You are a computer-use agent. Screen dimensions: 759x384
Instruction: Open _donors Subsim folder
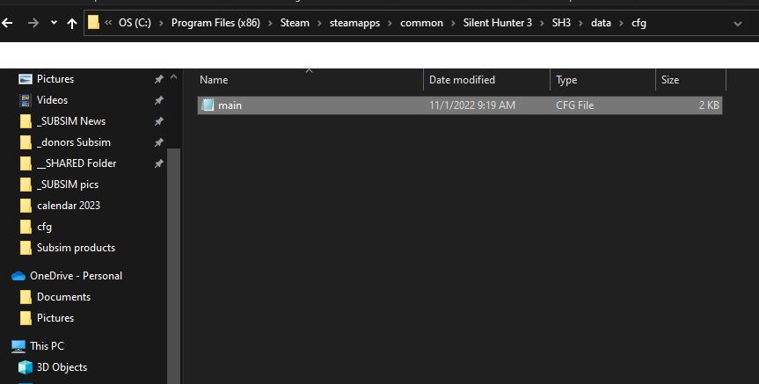(74, 142)
